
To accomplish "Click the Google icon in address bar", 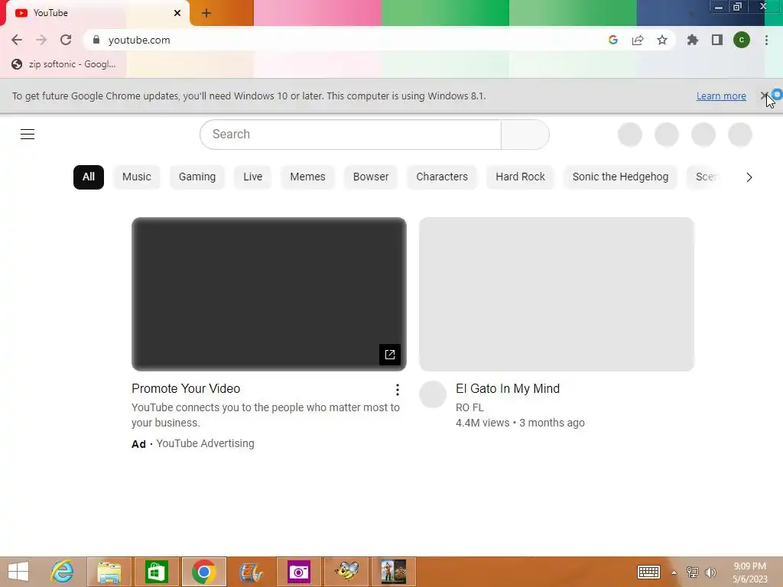I will point(613,40).
